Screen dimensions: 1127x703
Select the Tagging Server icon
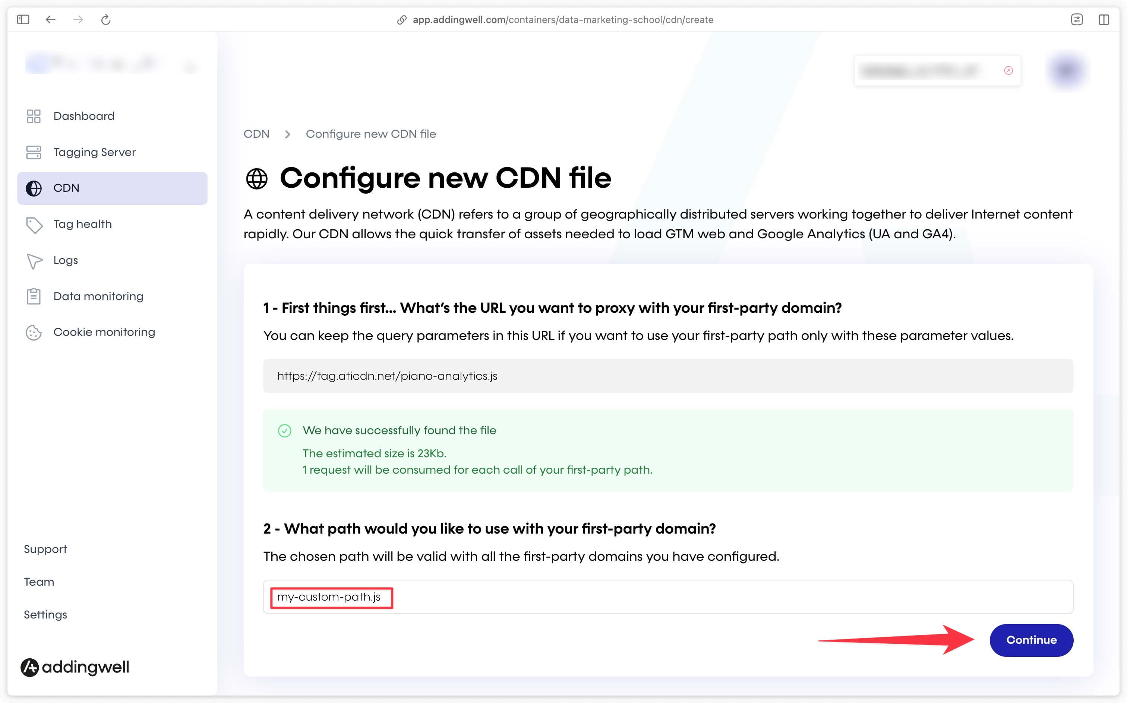coord(33,152)
